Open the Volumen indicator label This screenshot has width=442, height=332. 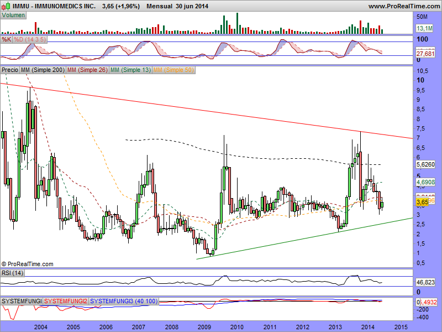pyautogui.click(x=13, y=15)
